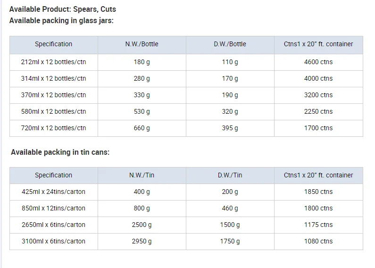The image size is (375, 268).
Task: Select the '720ml x 12 bottles/ctn' cell
Action: 53,128
